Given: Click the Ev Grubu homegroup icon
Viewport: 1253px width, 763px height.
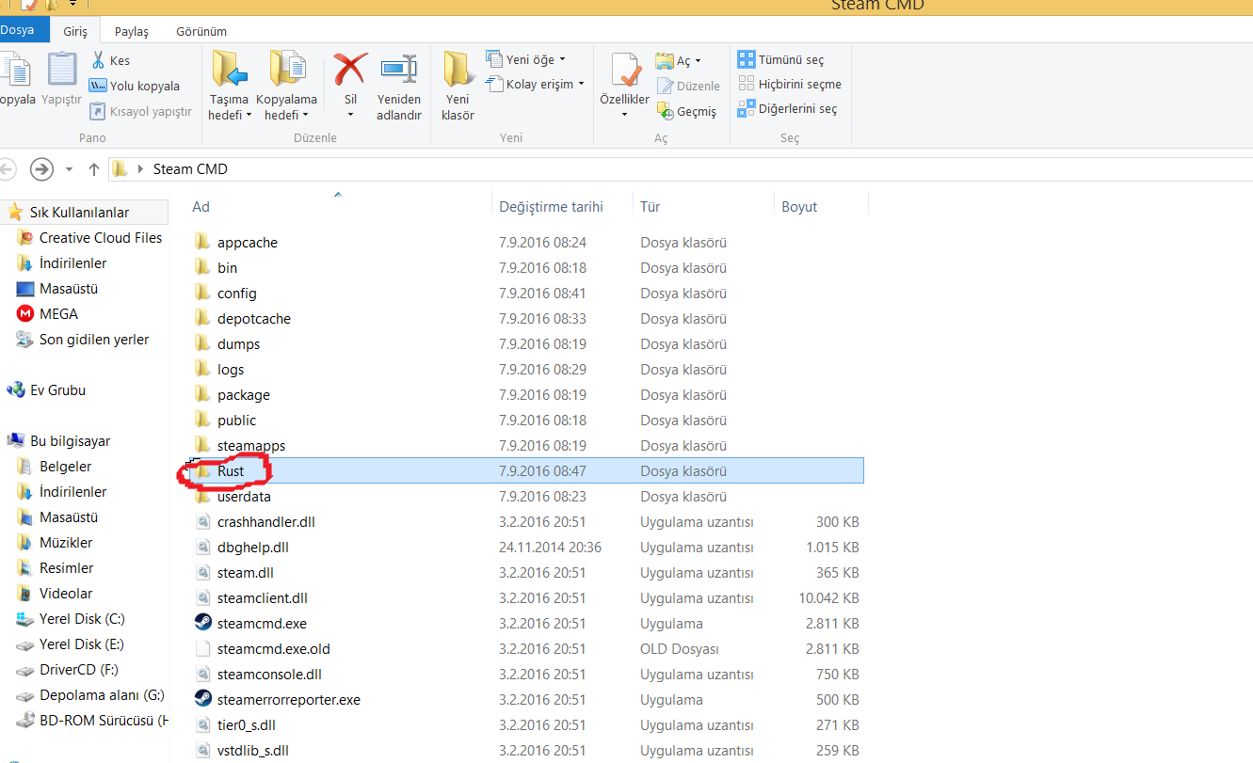Looking at the screenshot, I should (x=15, y=390).
